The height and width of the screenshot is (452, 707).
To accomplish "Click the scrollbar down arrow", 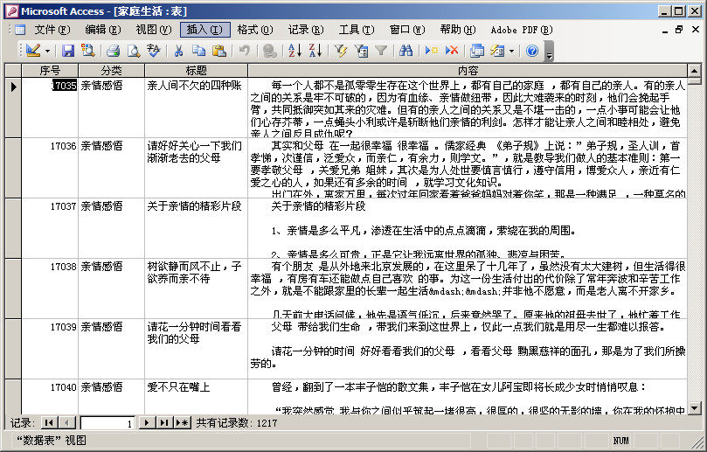I will click(x=694, y=408).
